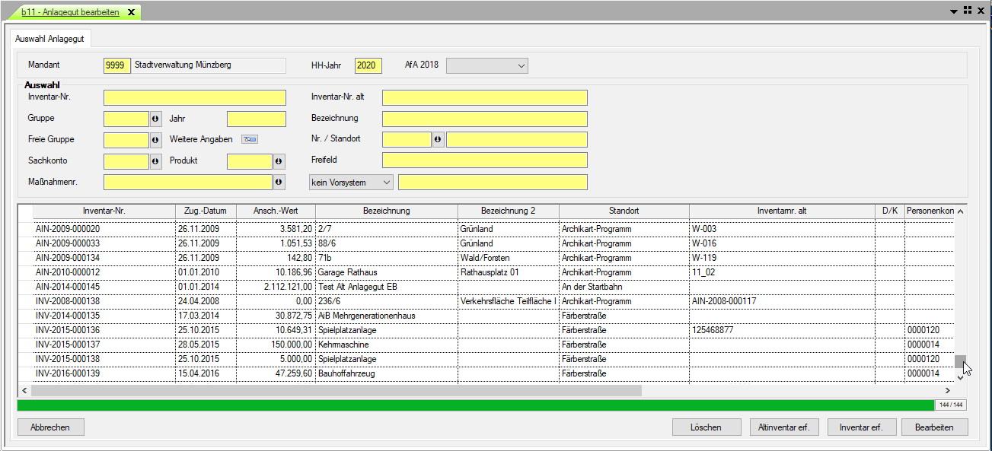Click the Altinventar erf. button
The image size is (992, 451).
(784, 427)
